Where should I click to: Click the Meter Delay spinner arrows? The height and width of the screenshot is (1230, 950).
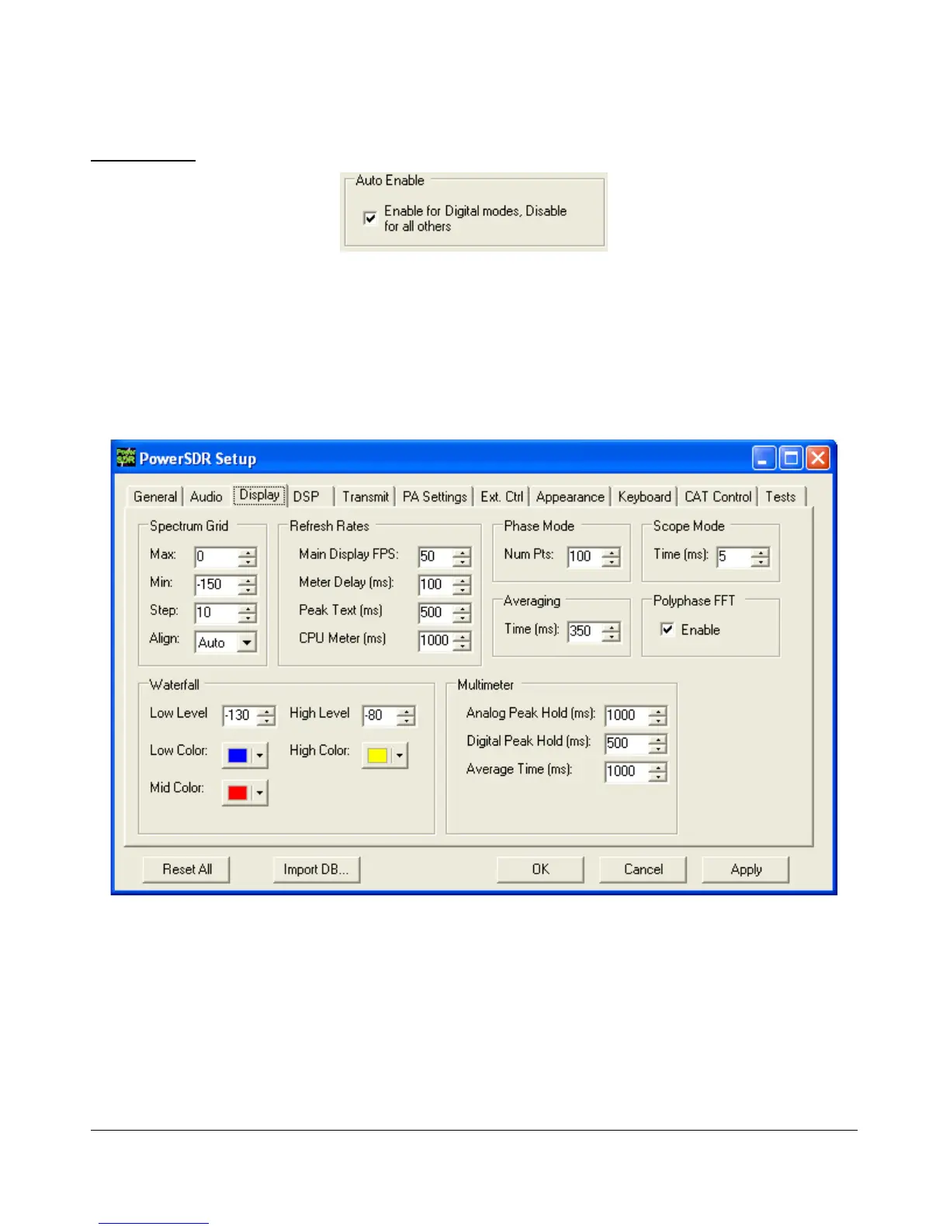coord(462,585)
